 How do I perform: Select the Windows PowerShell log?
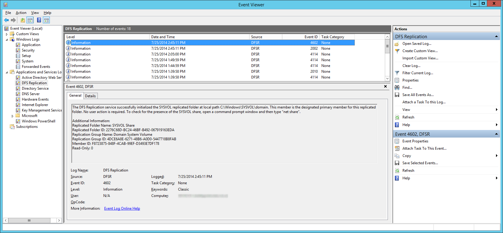(39, 121)
